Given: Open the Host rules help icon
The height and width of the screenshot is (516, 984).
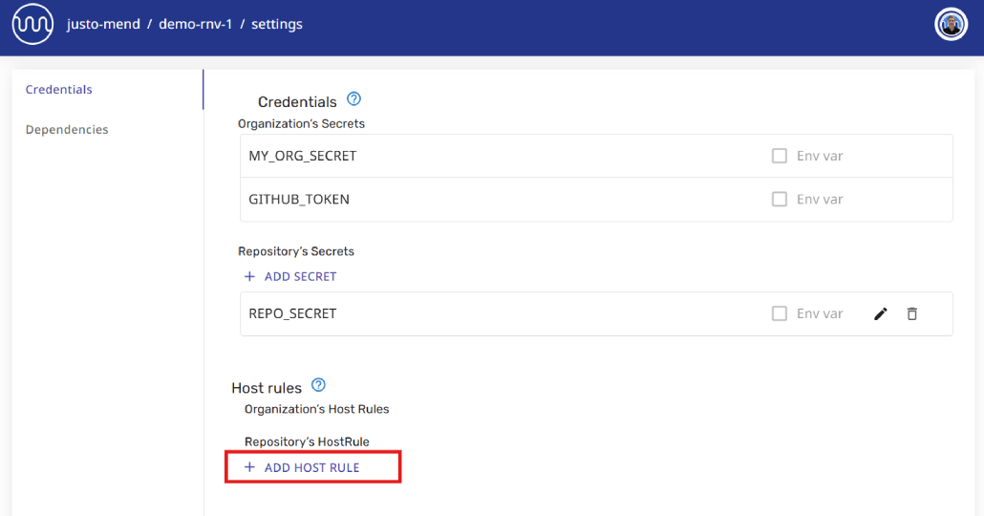Looking at the screenshot, I should tap(319, 385).
